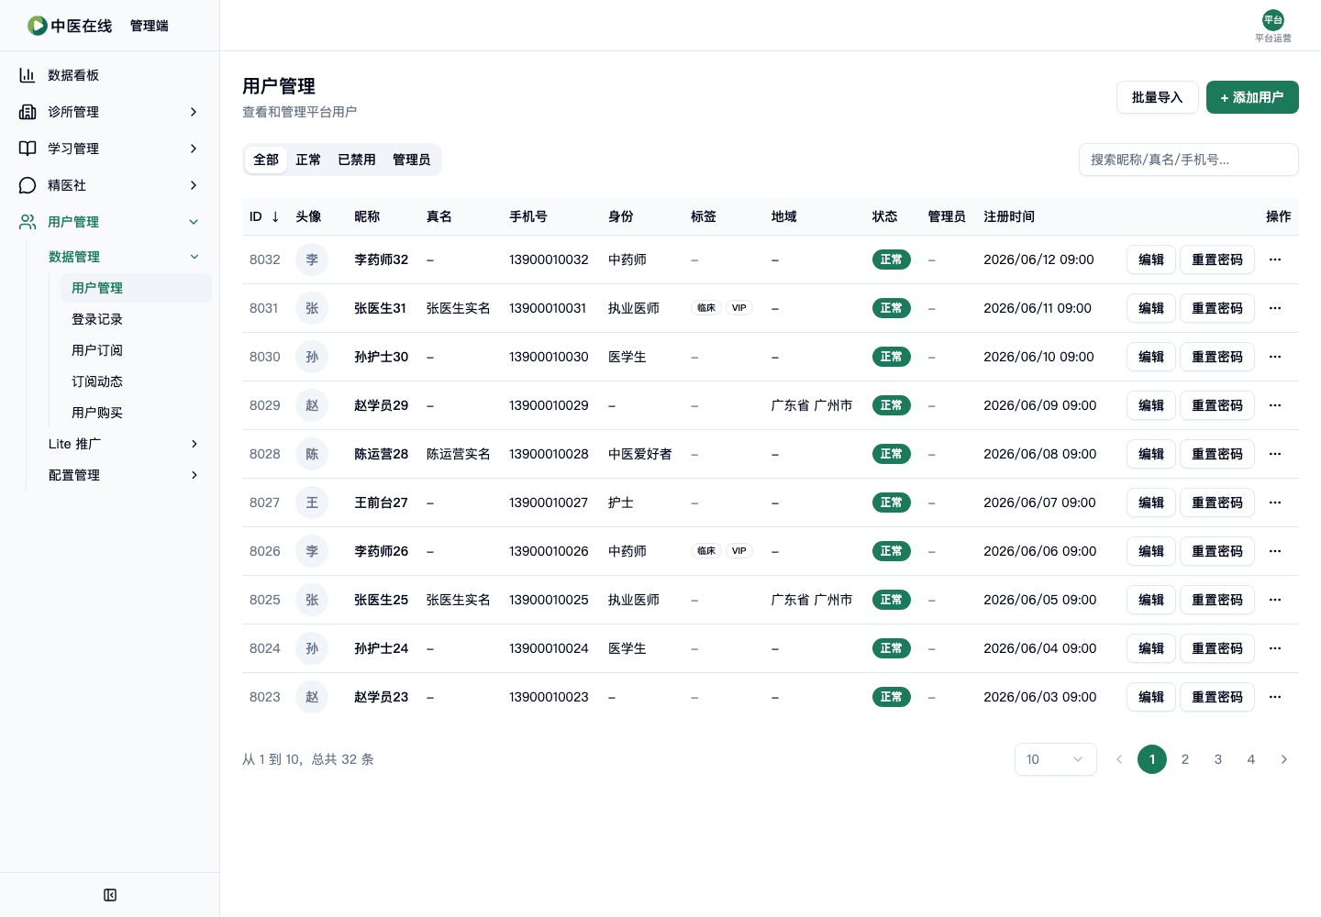Click 广东省 广州市 in 赵学员29 row
Screen dimensions: 1321x917
pos(812,405)
